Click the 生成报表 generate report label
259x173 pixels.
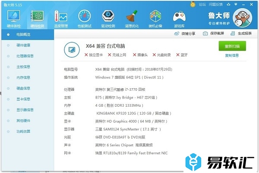(245, 34)
